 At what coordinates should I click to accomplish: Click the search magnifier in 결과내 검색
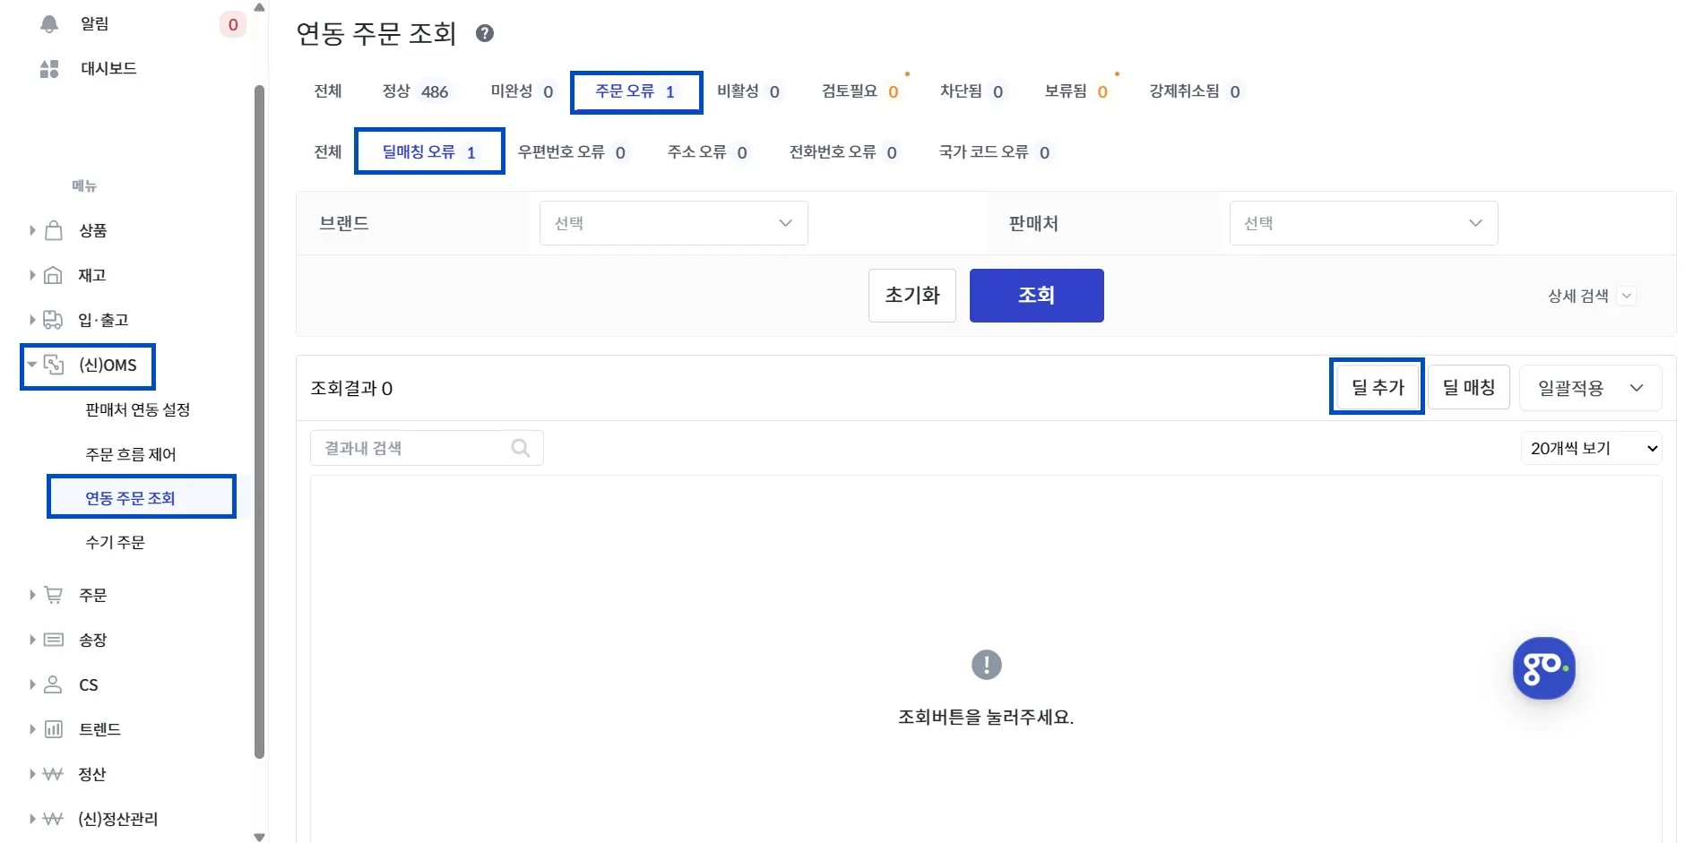521,448
